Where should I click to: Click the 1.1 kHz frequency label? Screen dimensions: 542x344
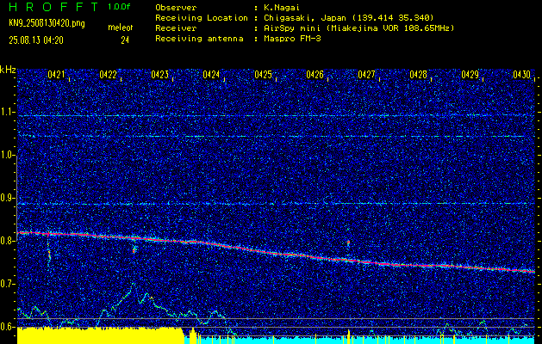7,112
